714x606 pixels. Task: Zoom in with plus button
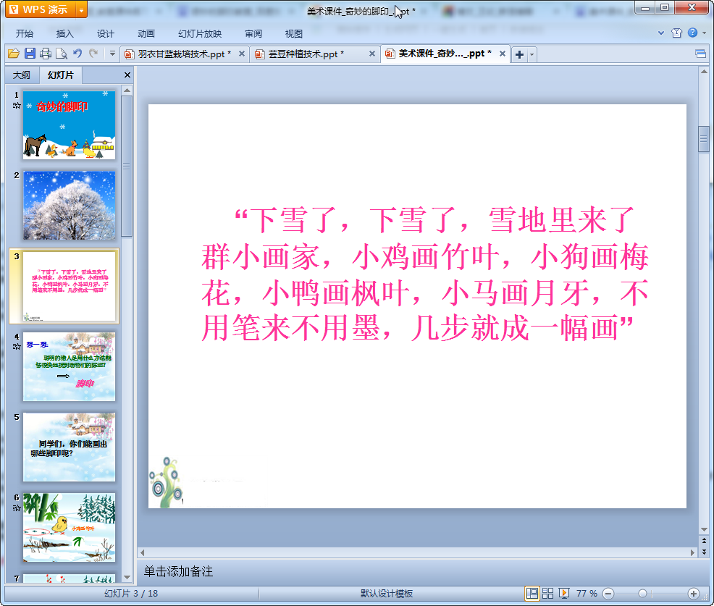click(x=694, y=593)
